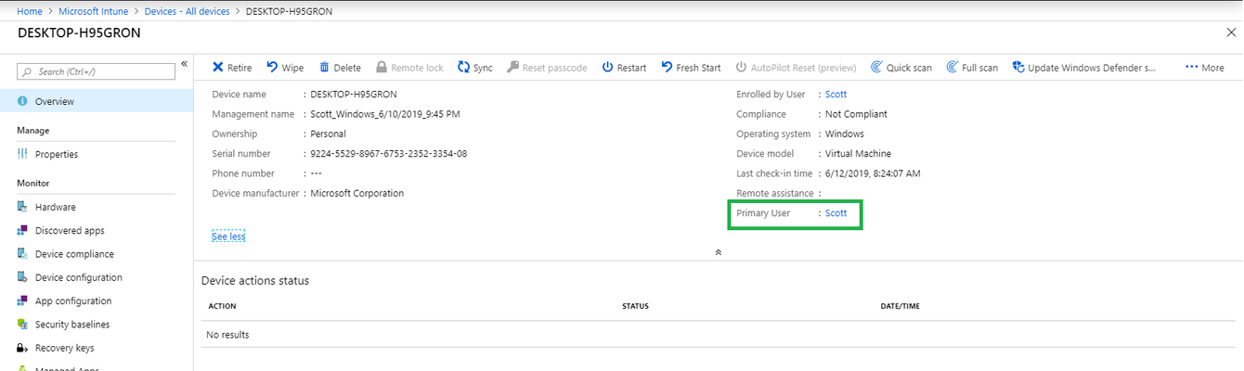
Task: Select the Not Compliant compliance value
Action: click(856, 114)
